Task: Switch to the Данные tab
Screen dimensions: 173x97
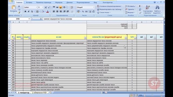Action: point(69,2)
